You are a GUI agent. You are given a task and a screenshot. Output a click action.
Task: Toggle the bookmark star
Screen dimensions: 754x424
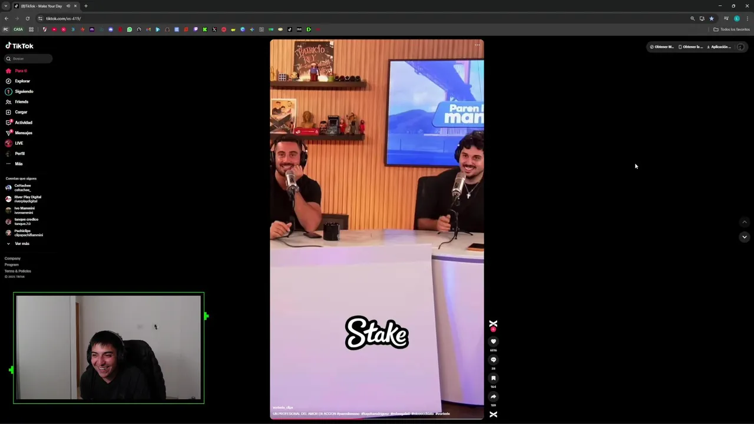[711, 18]
